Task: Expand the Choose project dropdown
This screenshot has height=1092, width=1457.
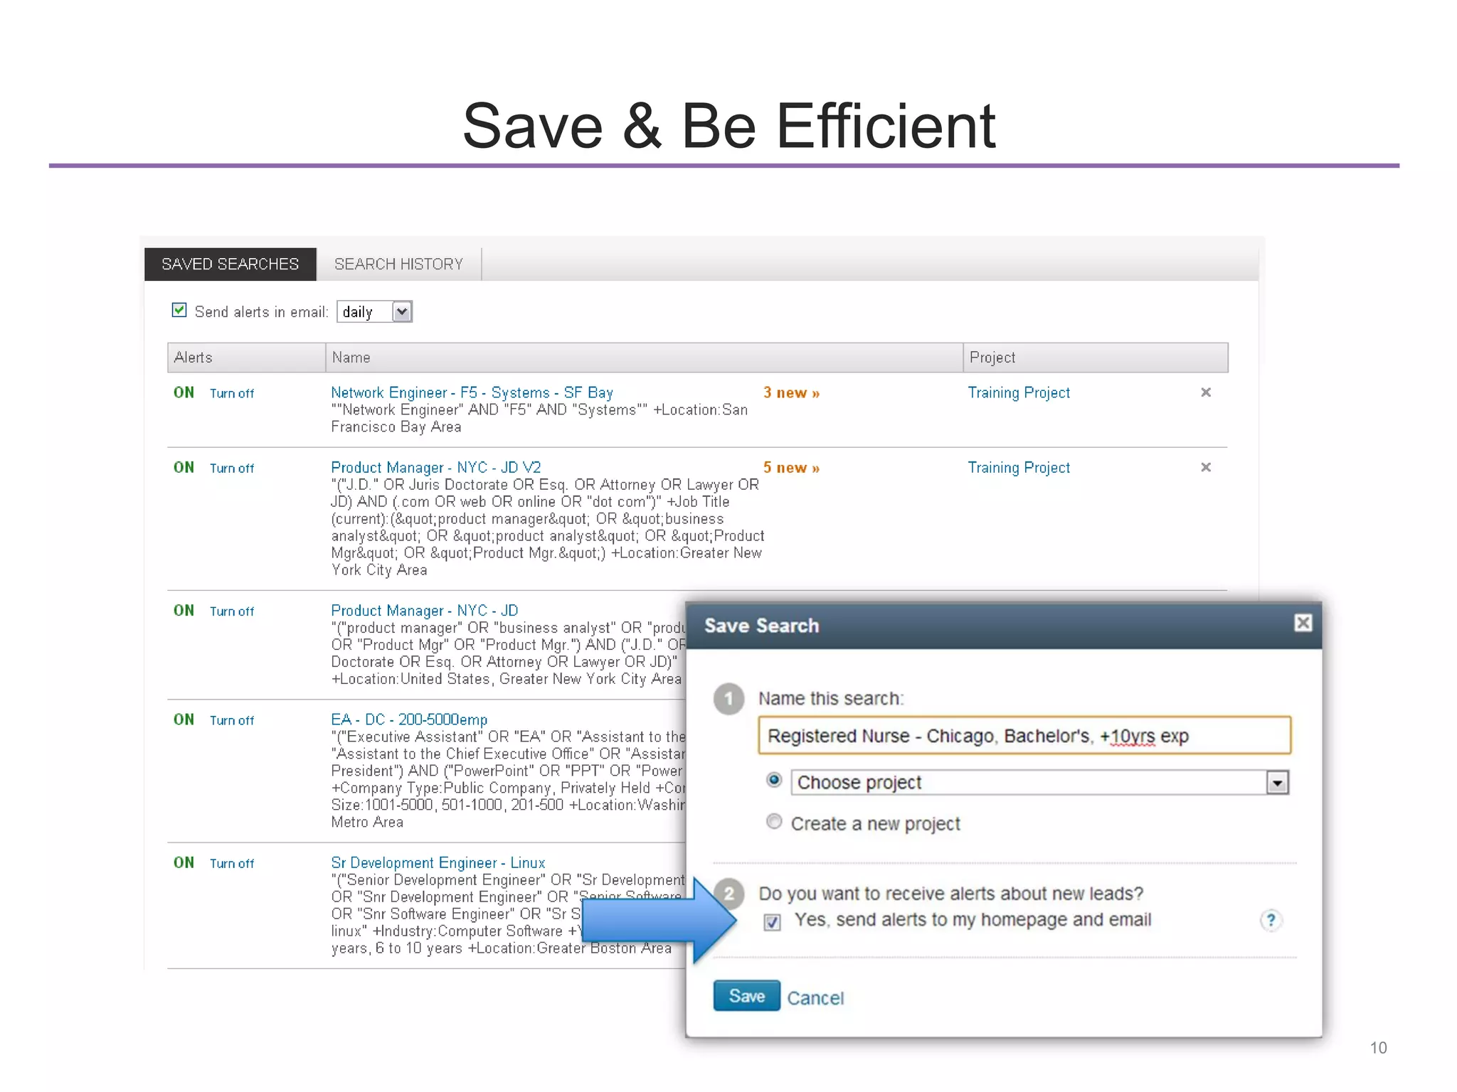Action: [x=1278, y=783]
